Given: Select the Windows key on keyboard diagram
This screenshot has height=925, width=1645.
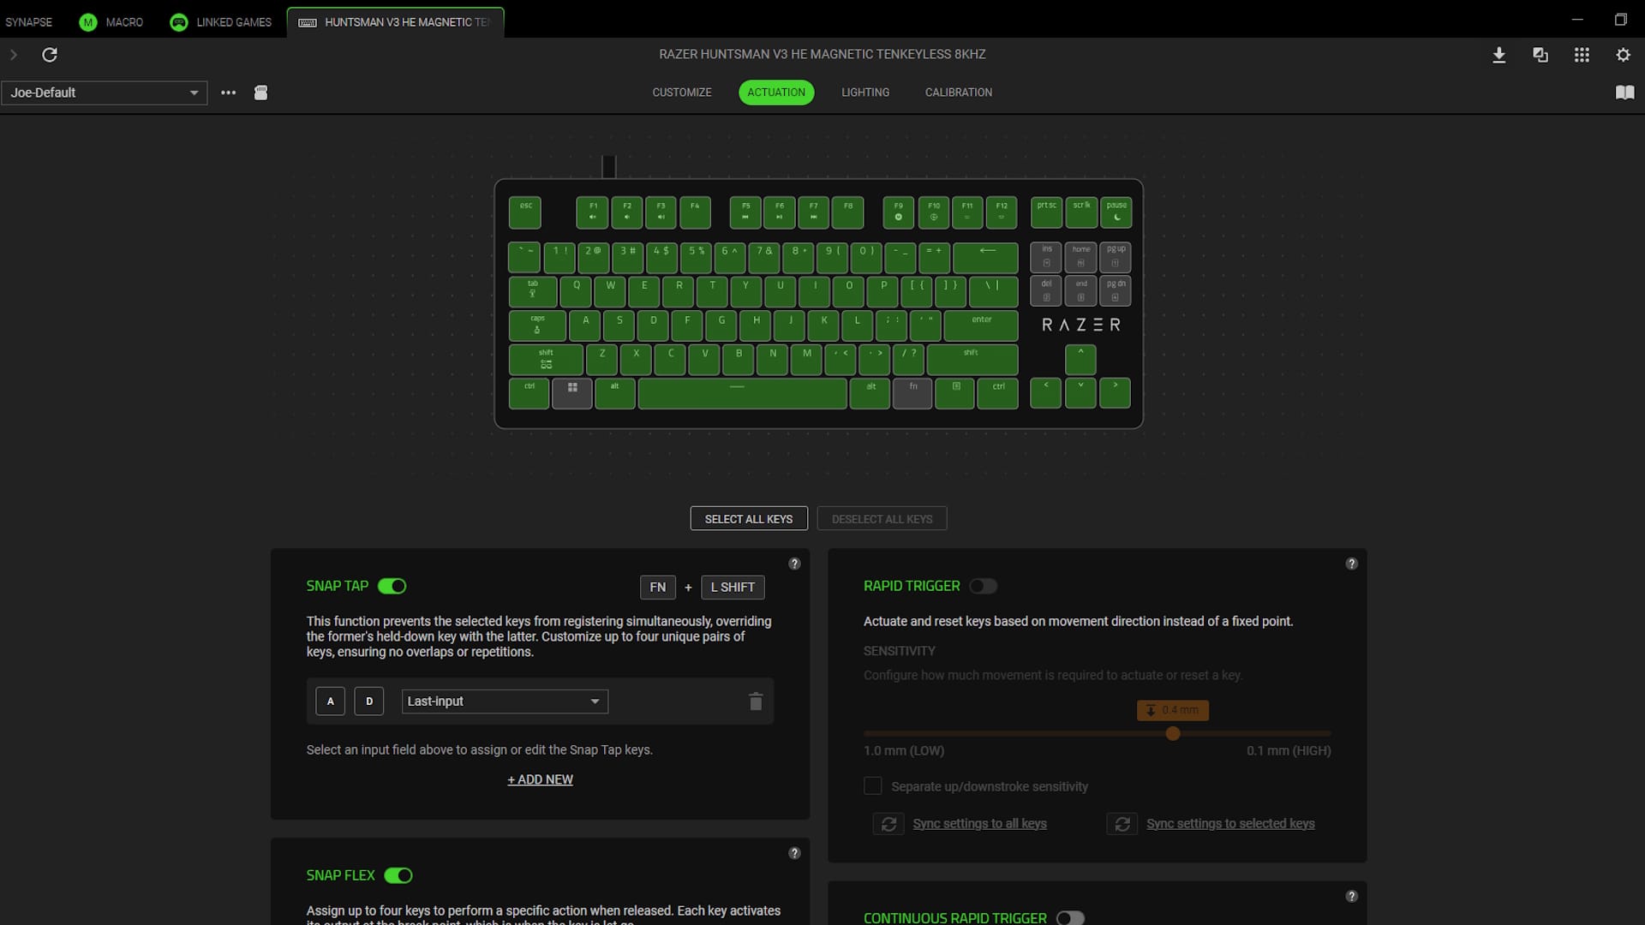Looking at the screenshot, I should point(572,393).
